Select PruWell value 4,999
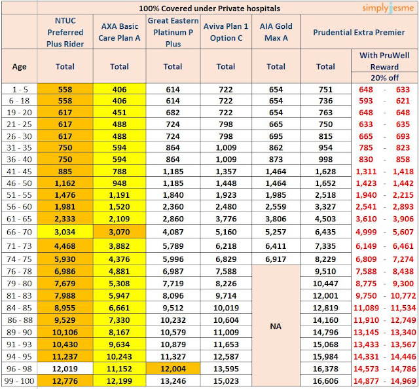 [x=366, y=232]
